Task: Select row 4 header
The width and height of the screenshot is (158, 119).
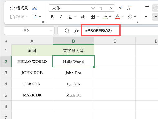Action: pyautogui.click(x=6, y=84)
